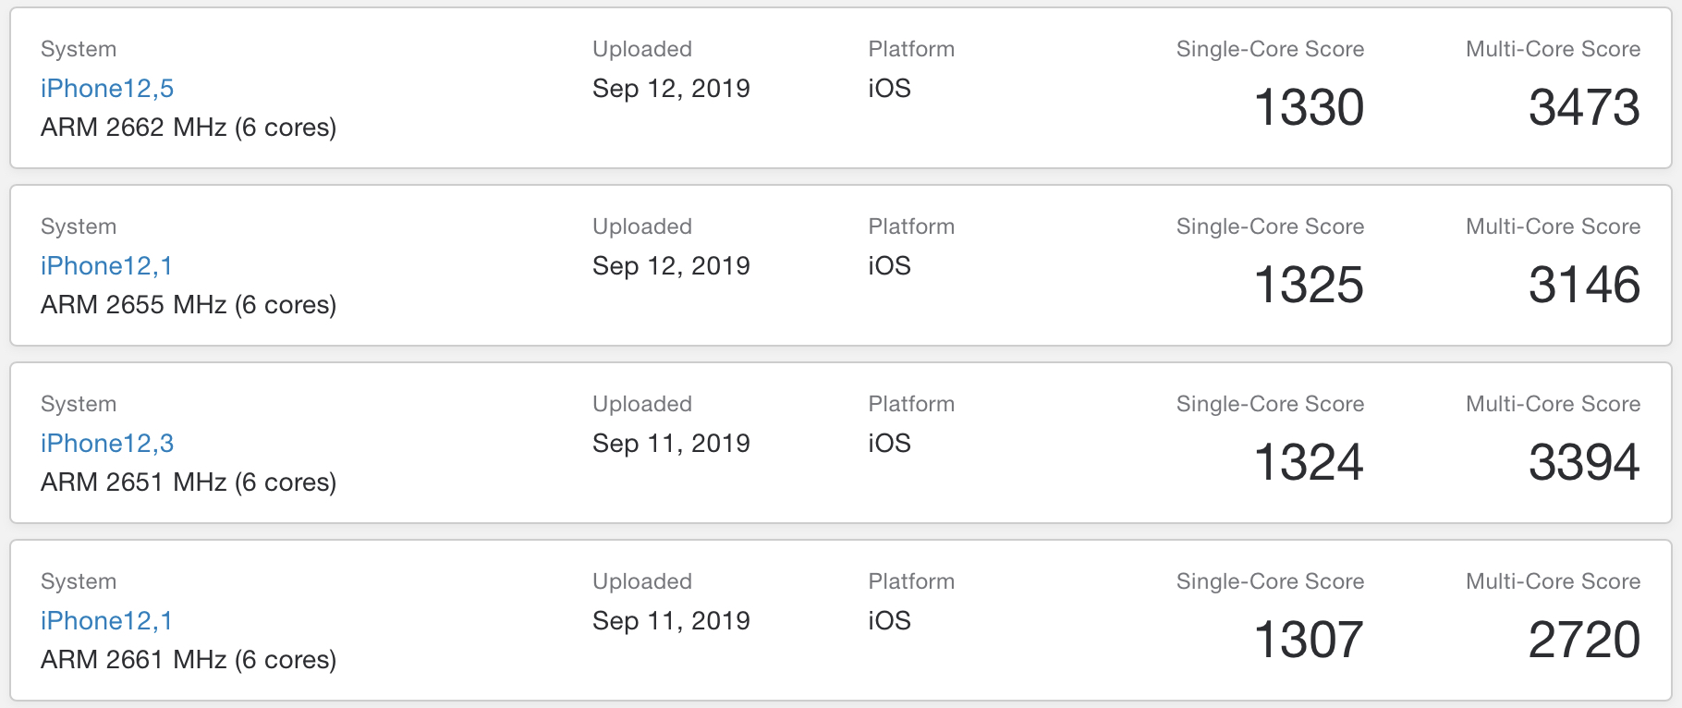Open iPhone12,1 link with 3146 multi-core score
The width and height of the screenshot is (1682, 708).
106,266
